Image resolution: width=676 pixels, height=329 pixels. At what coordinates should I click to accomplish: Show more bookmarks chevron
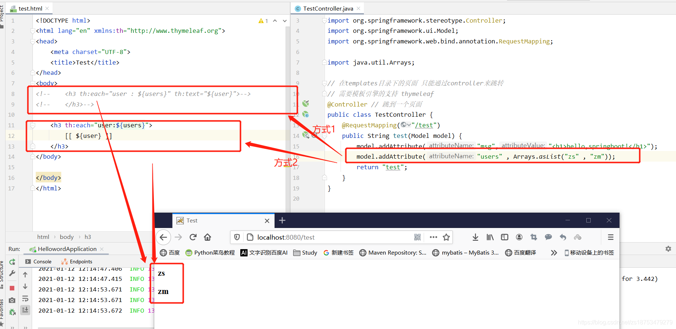click(554, 252)
